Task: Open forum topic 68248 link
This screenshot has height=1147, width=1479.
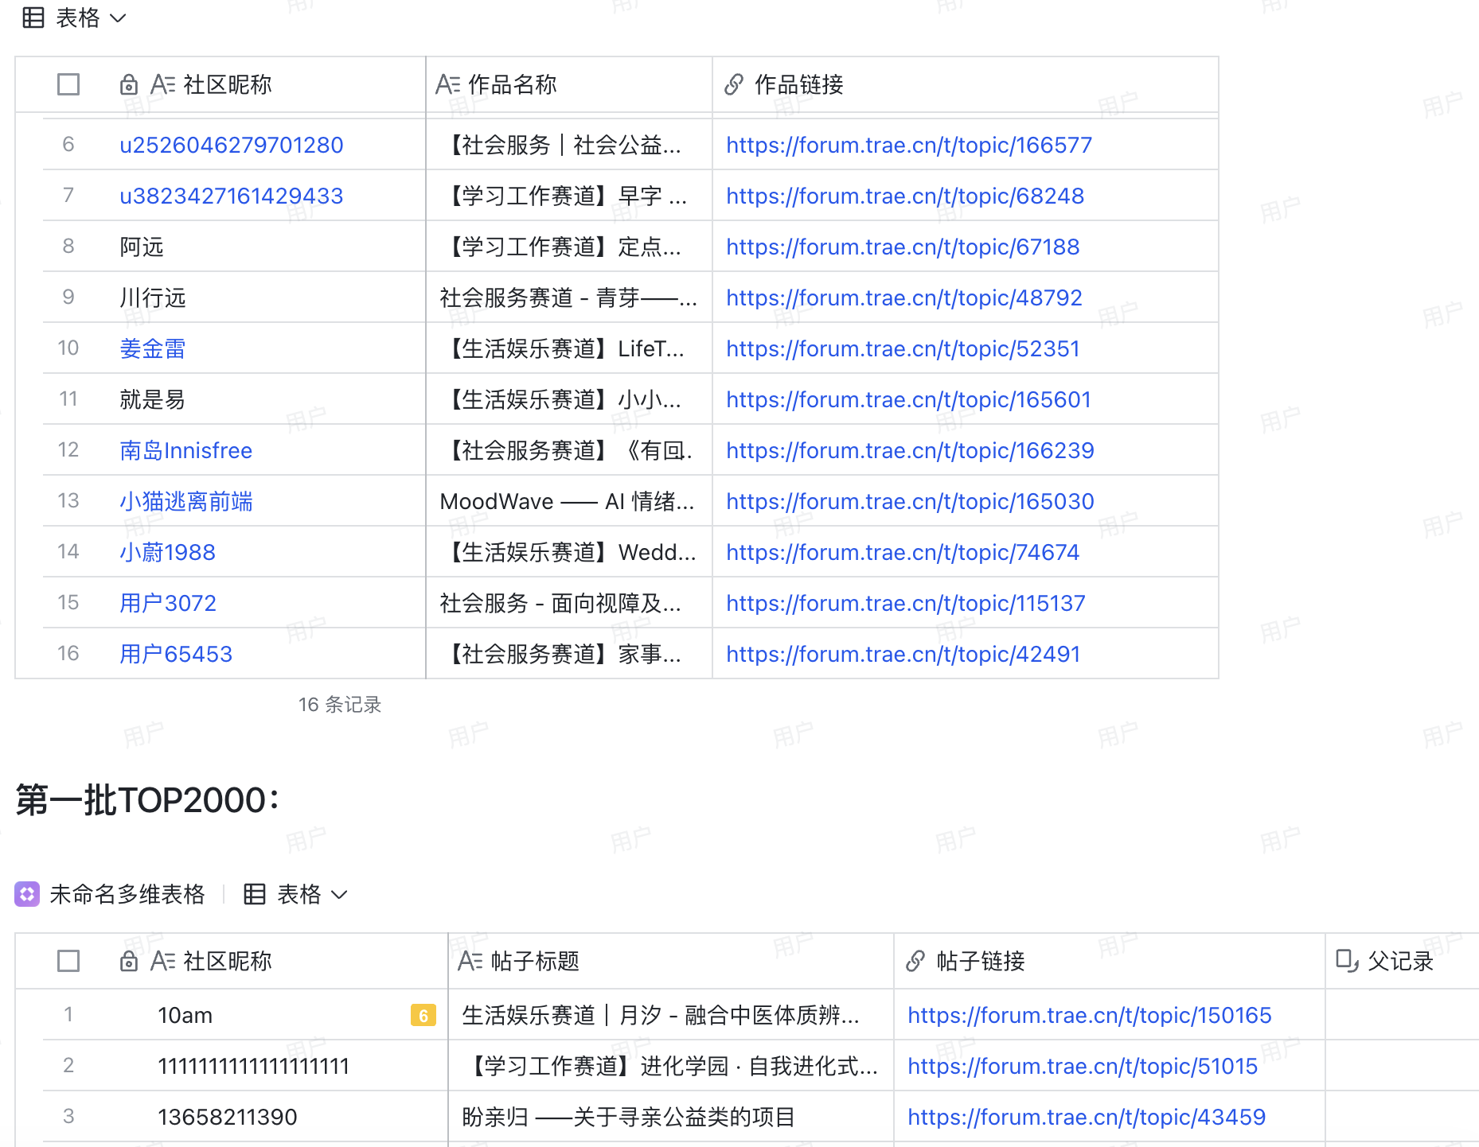Action: (905, 196)
